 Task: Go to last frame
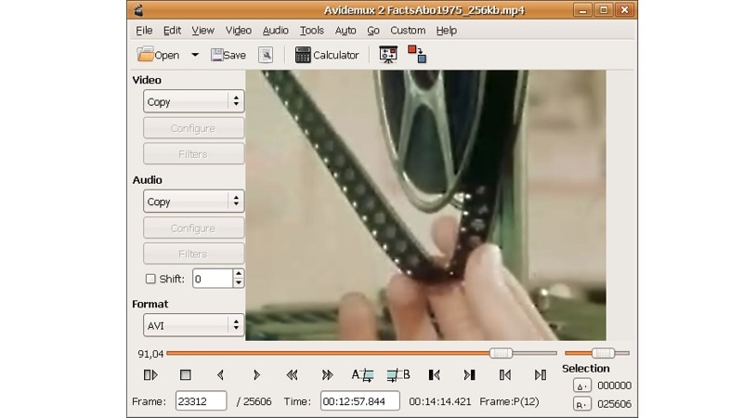coord(541,375)
